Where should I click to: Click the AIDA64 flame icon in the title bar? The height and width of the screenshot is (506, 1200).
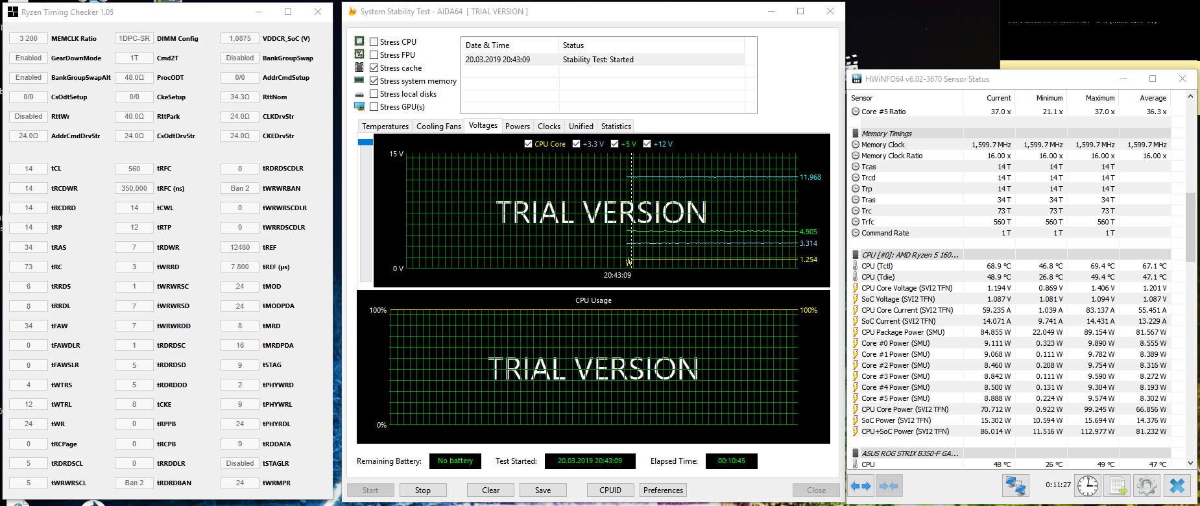[352, 12]
